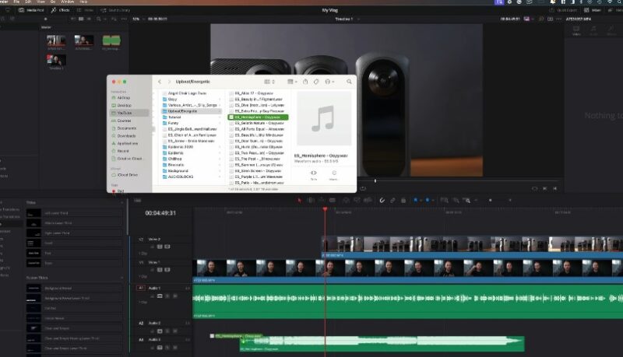
Task: Click the Quick Export button
Action: (x=564, y=10)
